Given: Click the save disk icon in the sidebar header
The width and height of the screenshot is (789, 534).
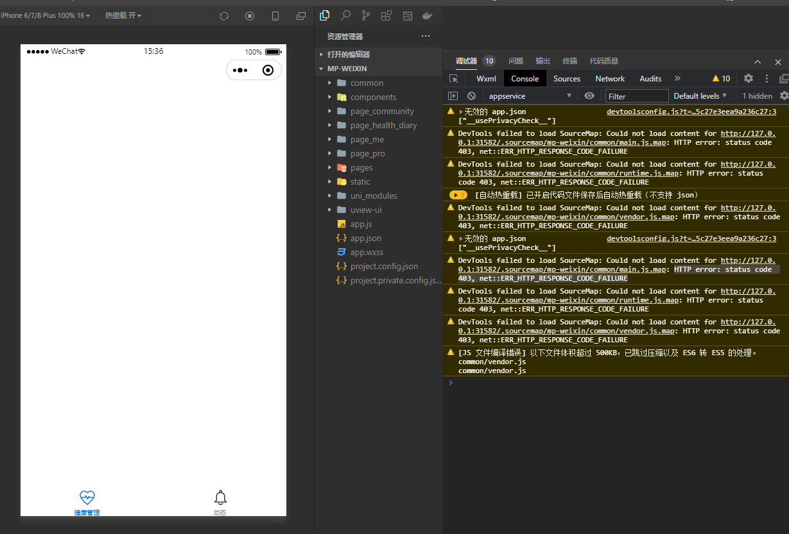Looking at the screenshot, I should pos(407,15).
